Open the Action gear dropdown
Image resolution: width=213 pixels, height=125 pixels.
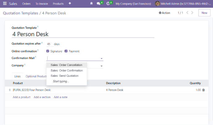pyautogui.click(x=164, y=13)
